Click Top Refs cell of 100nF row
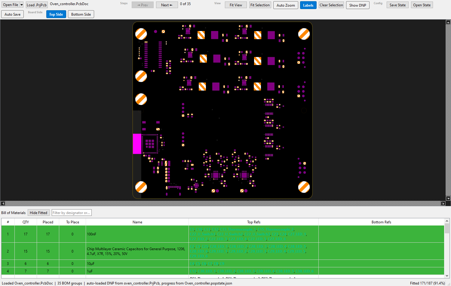Image resolution: width=451 pixels, height=286 pixels. click(x=254, y=234)
